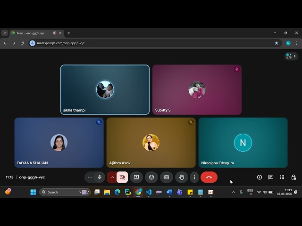The image size is (302, 226).
Task: Raise hand in the meeting
Action: click(x=182, y=177)
